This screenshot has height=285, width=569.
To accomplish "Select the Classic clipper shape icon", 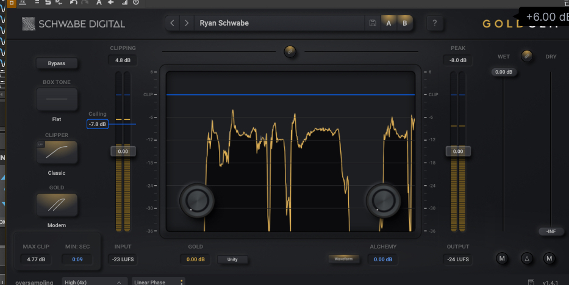I will [x=57, y=152].
